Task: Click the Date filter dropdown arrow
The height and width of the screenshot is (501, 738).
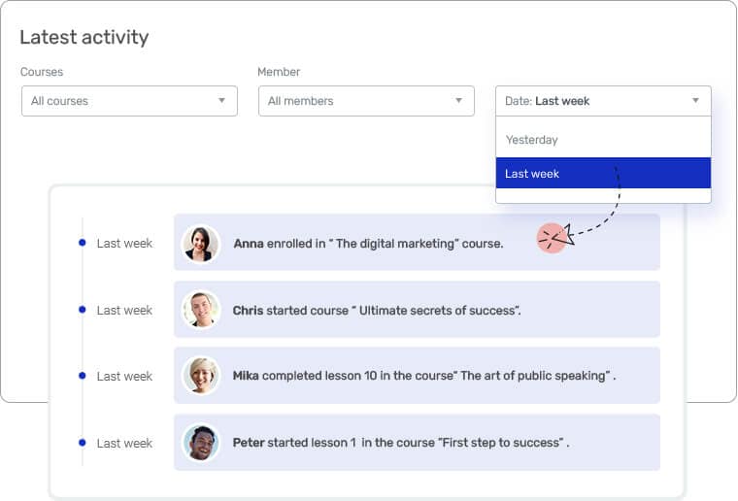Action: [x=695, y=101]
